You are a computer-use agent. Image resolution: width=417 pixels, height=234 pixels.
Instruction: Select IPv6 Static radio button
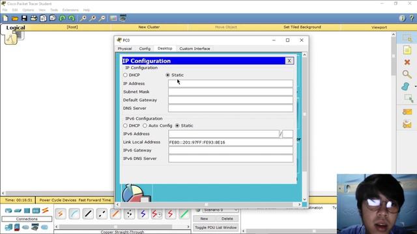pos(177,125)
